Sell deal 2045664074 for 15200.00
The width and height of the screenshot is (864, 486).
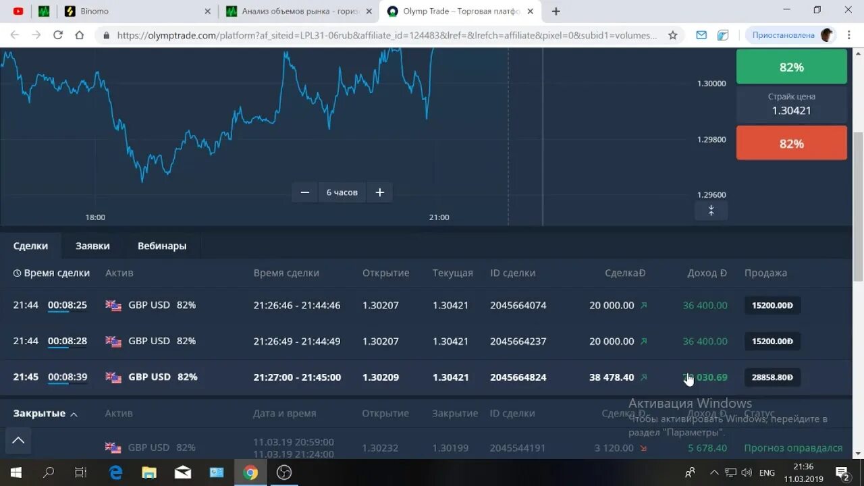[x=772, y=305]
